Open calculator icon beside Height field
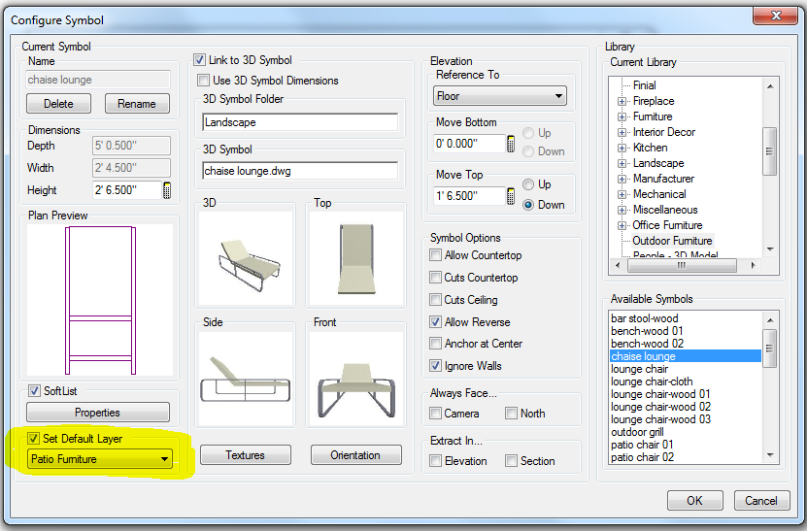Image resolution: width=807 pixels, height=531 pixels. (x=167, y=190)
